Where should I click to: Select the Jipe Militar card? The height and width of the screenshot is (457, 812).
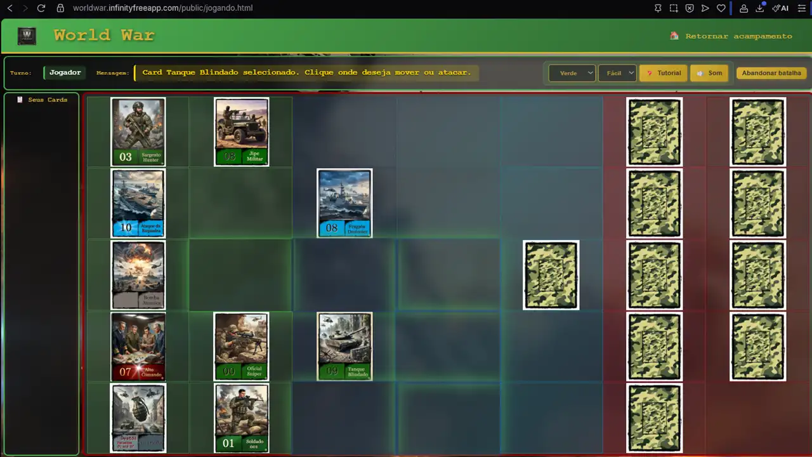241,131
